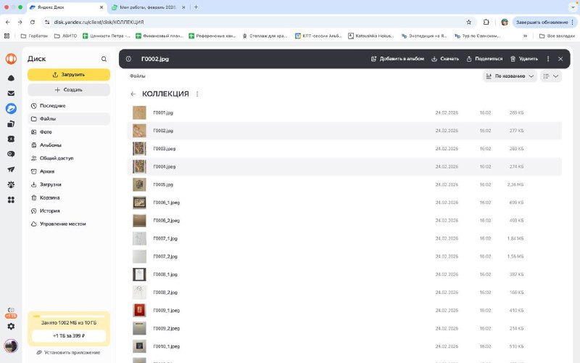Bookmark this page with the star icon
This screenshot has height=363, width=580.
[x=468, y=22]
